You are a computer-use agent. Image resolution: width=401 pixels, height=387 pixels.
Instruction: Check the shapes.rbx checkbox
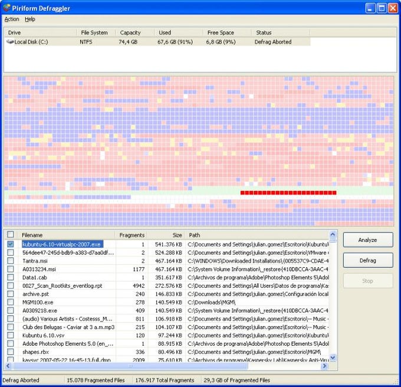11,352
